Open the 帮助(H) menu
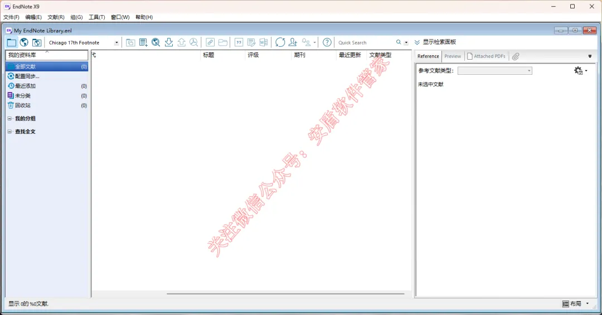The image size is (602, 315). coord(144,17)
